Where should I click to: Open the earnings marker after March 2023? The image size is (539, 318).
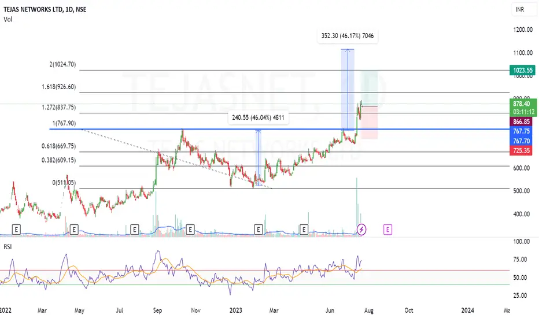304,230
